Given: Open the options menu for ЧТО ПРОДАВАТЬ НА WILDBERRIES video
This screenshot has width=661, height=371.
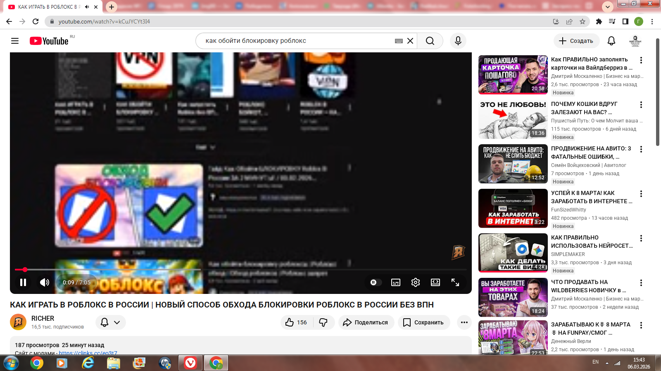Looking at the screenshot, I should [x=641, y=283].
